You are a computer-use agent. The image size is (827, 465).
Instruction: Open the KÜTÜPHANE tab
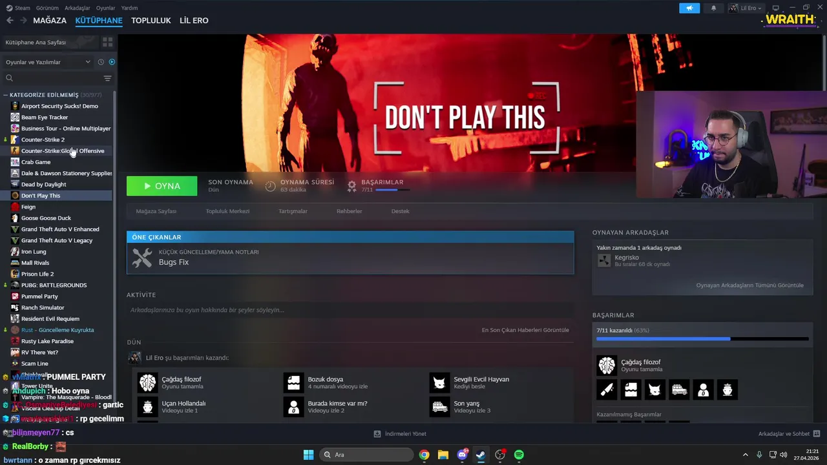[99, 21]
